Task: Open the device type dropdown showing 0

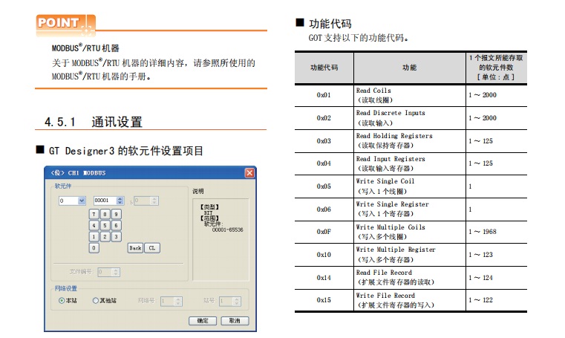Action: click(x=82, y=201)
